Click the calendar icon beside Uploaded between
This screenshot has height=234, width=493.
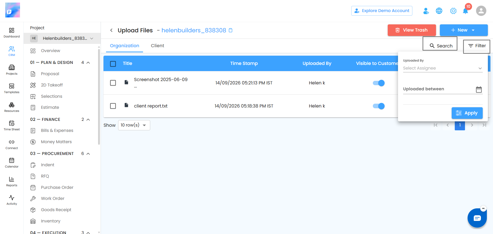479,89
